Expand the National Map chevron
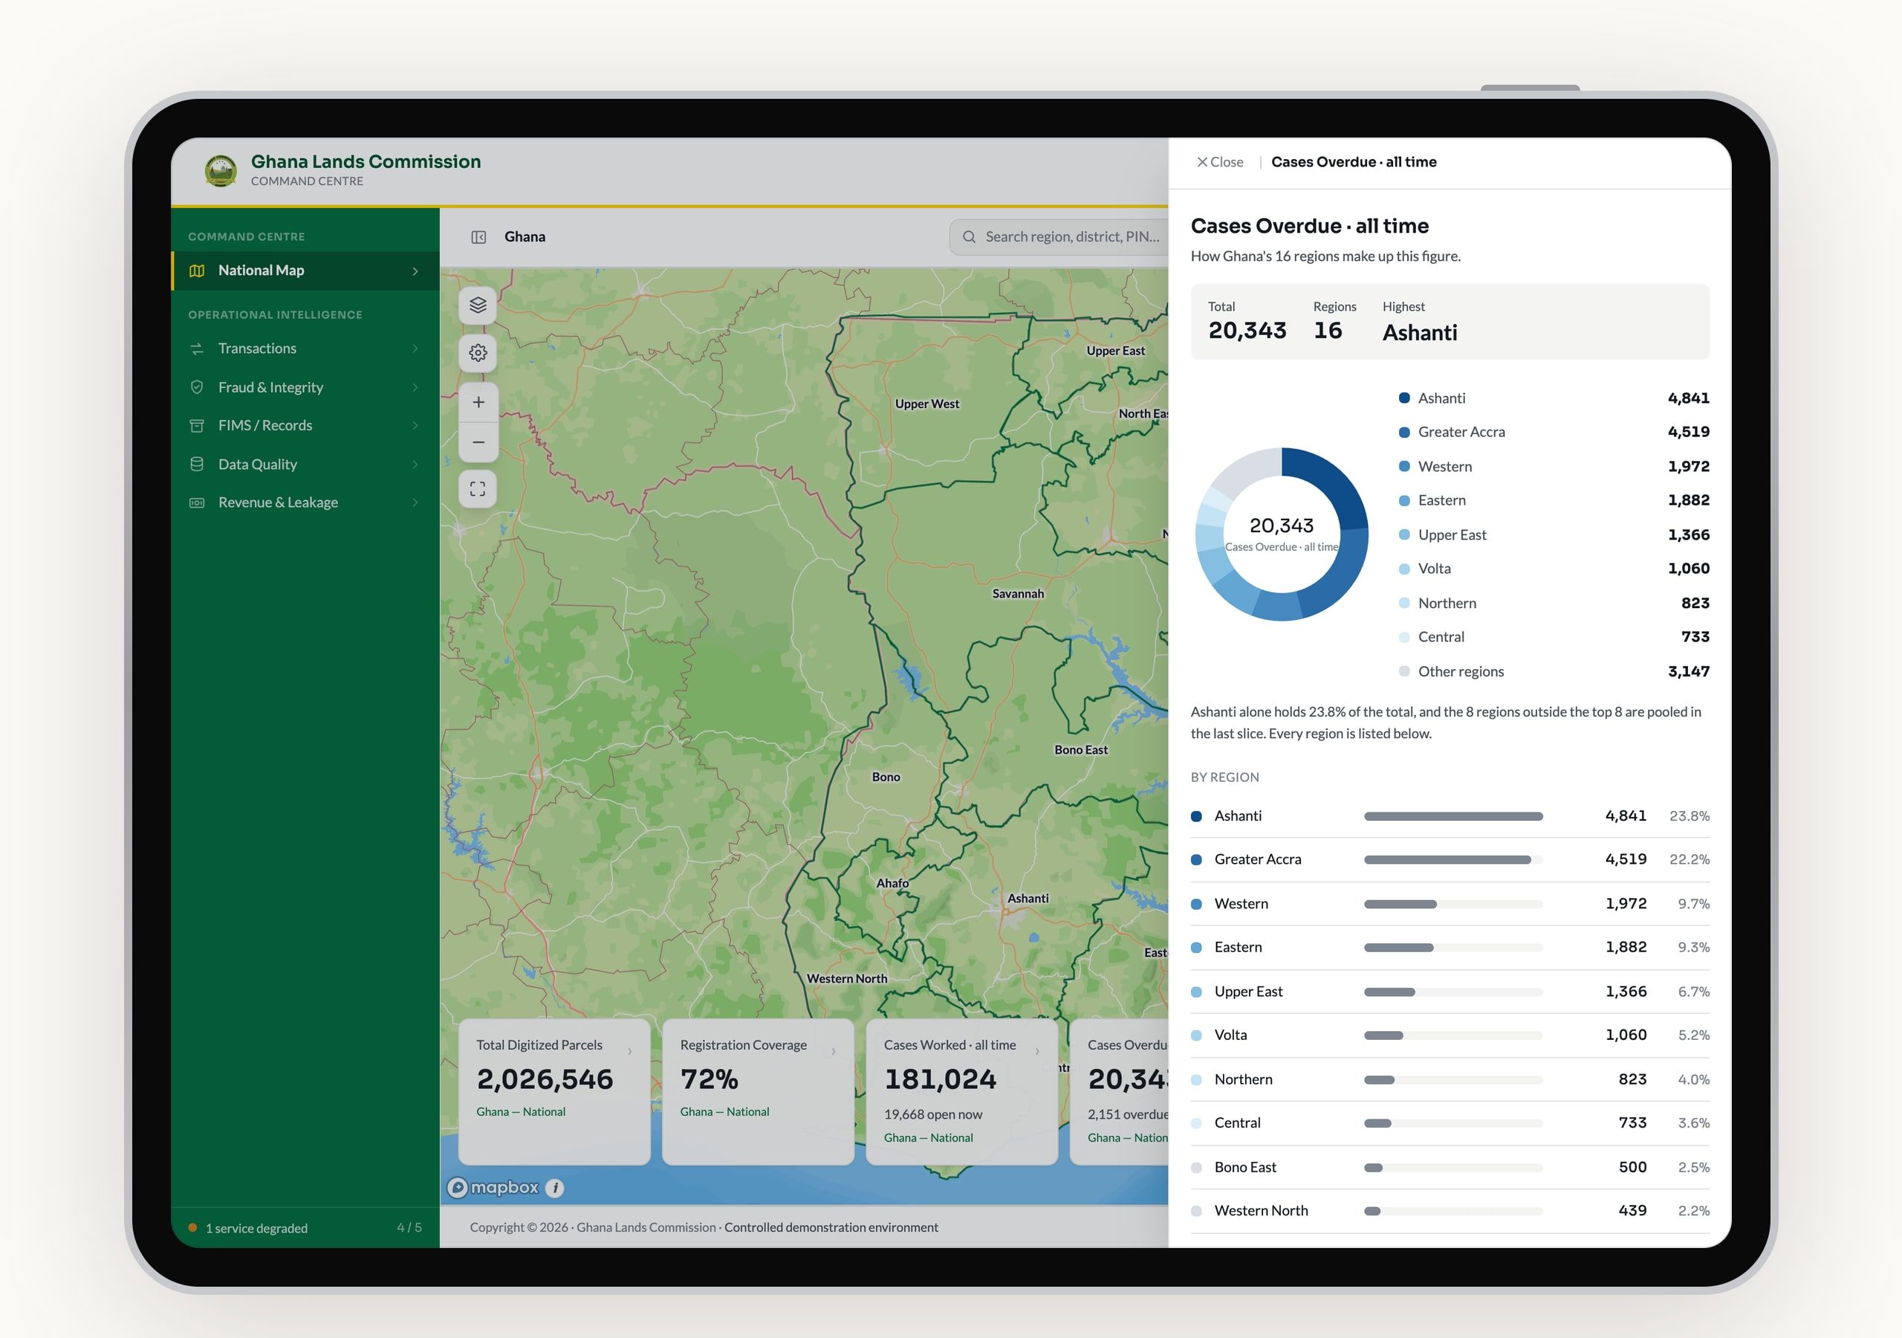Viewport: 1902px width, 1338px height. tap(415, 271)
